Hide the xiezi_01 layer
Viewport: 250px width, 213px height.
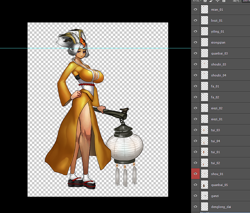(195, 119)
